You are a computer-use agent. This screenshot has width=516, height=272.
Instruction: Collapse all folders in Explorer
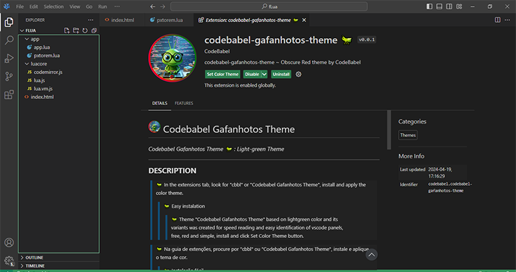(x=94, y=31)
